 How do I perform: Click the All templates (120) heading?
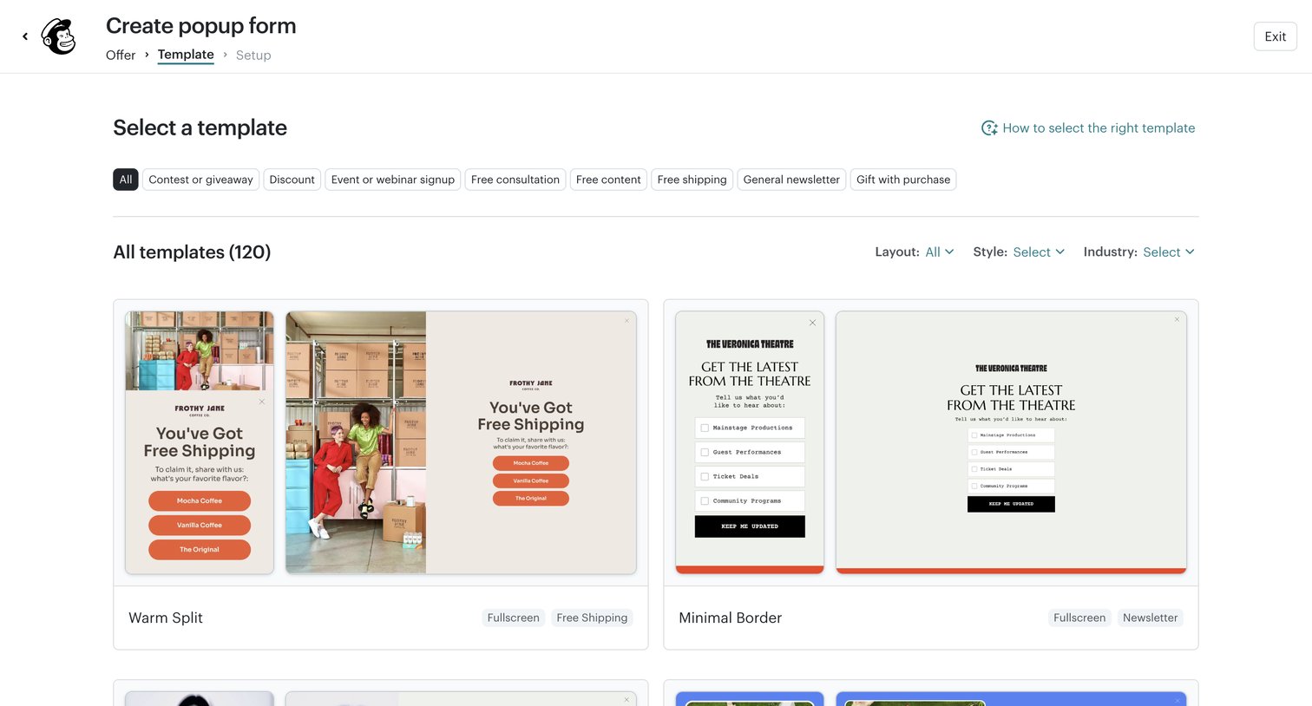[192, 252]
